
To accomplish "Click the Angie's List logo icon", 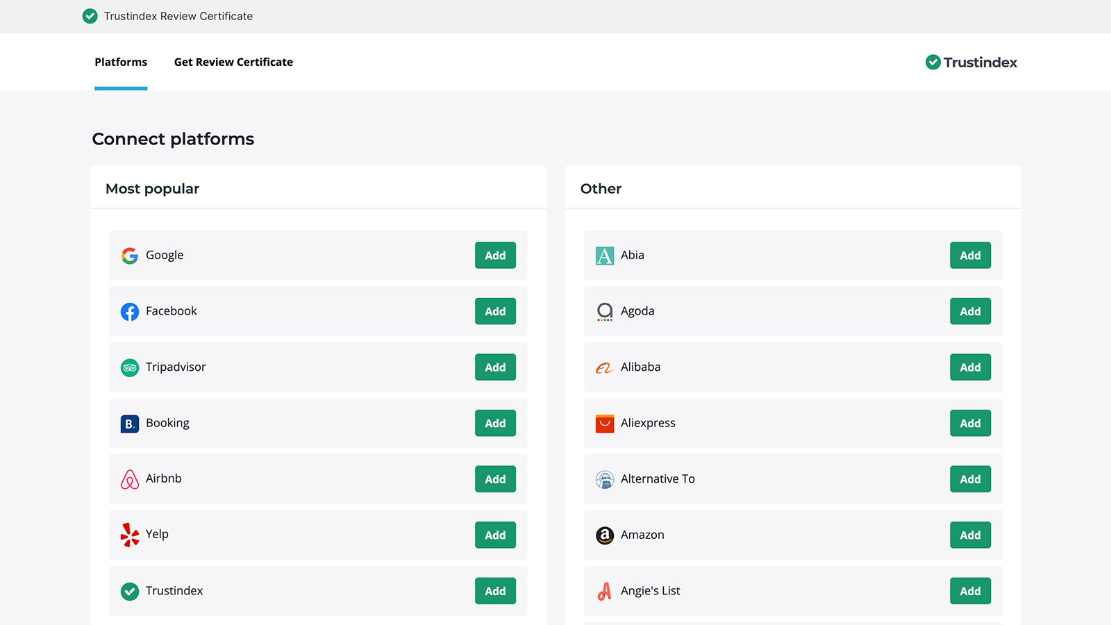I will coord(605,591).
